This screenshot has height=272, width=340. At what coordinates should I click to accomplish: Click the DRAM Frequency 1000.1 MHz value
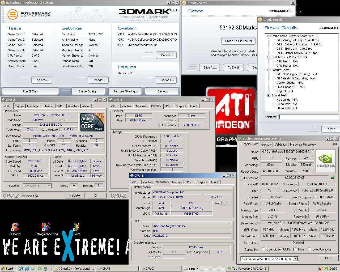[x=172, y=136]
